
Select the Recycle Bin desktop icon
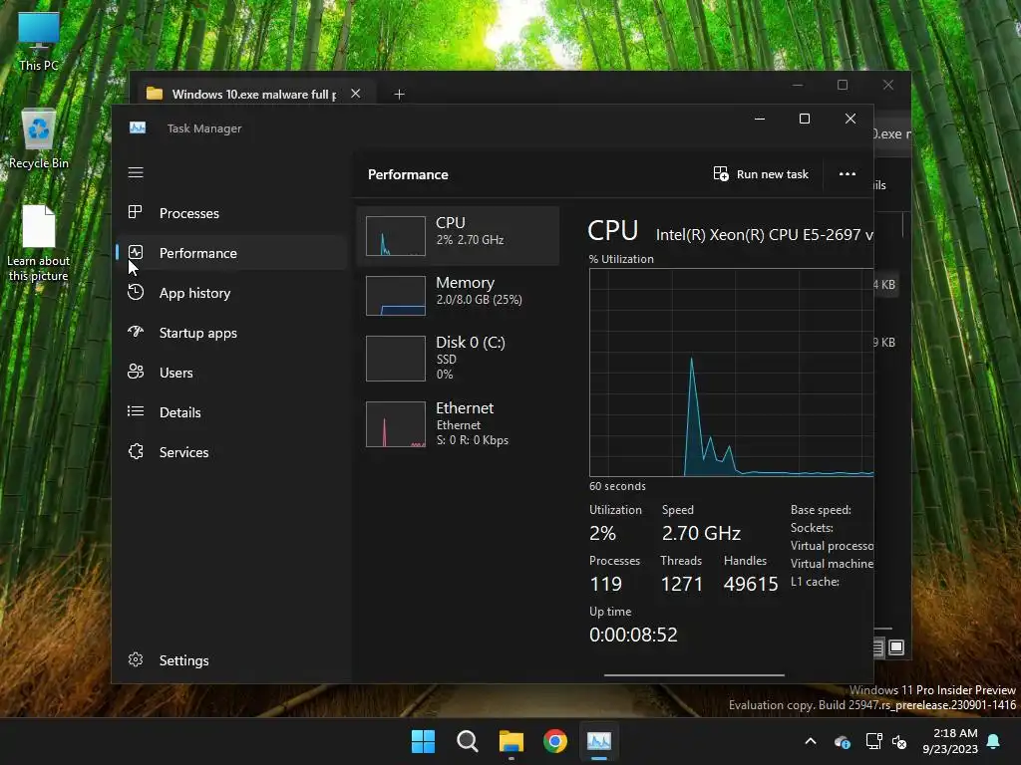[x=39, y=139]
